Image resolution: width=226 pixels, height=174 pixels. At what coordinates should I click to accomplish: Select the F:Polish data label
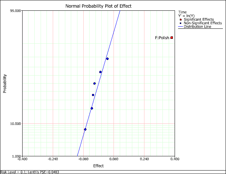(161, 38)
